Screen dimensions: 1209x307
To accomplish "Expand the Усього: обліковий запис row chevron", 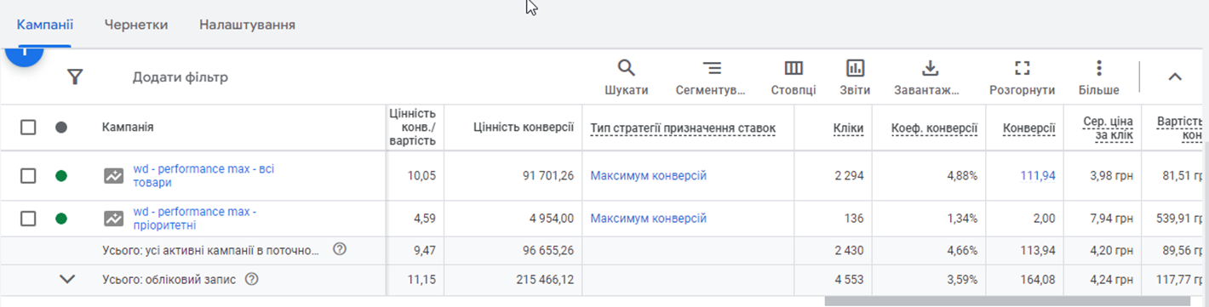I will coord(68,278).
